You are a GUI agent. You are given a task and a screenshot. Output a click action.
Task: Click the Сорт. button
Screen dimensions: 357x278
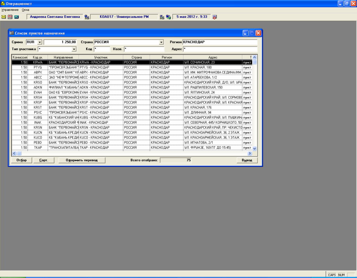pos(44,160)
